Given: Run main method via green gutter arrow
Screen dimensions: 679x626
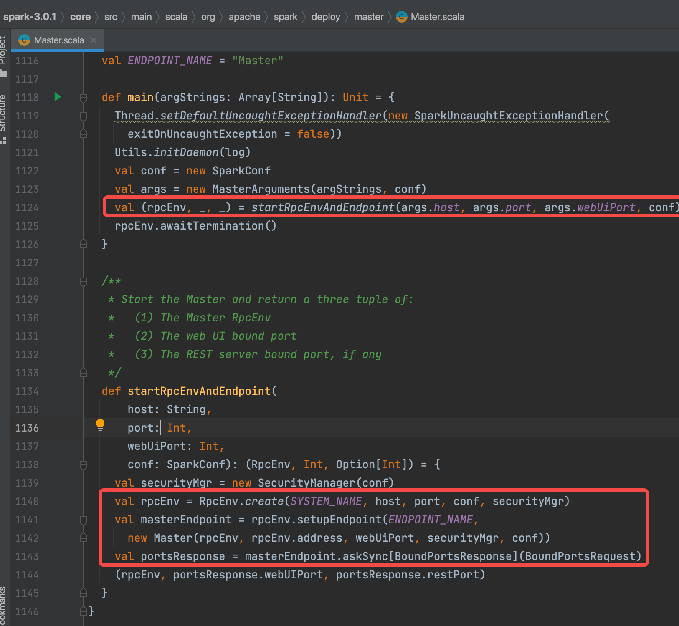Looking at the screenshot, I should pyautogui.click(x=58, y=97).
